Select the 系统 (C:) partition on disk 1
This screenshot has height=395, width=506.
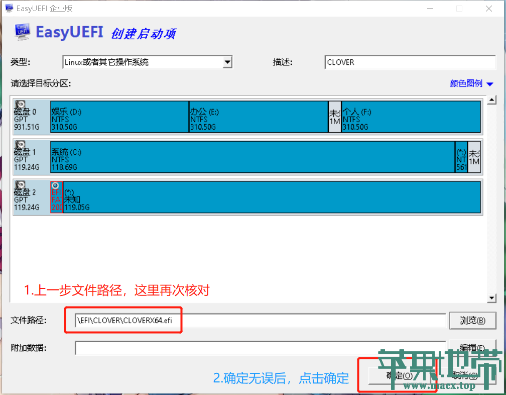pos(252,157)
